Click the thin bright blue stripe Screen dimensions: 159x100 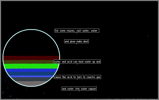click(x=31, y=76)
